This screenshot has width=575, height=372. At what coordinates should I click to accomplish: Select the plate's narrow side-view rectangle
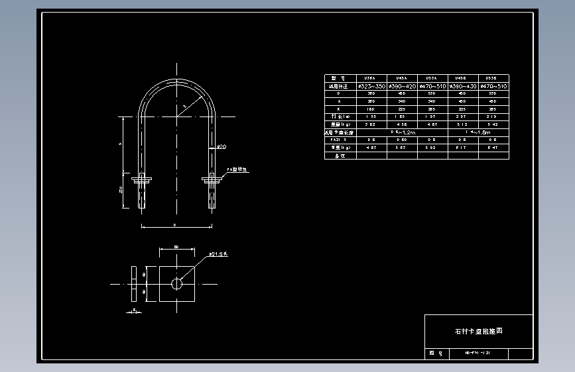click(x=134, y=284)
